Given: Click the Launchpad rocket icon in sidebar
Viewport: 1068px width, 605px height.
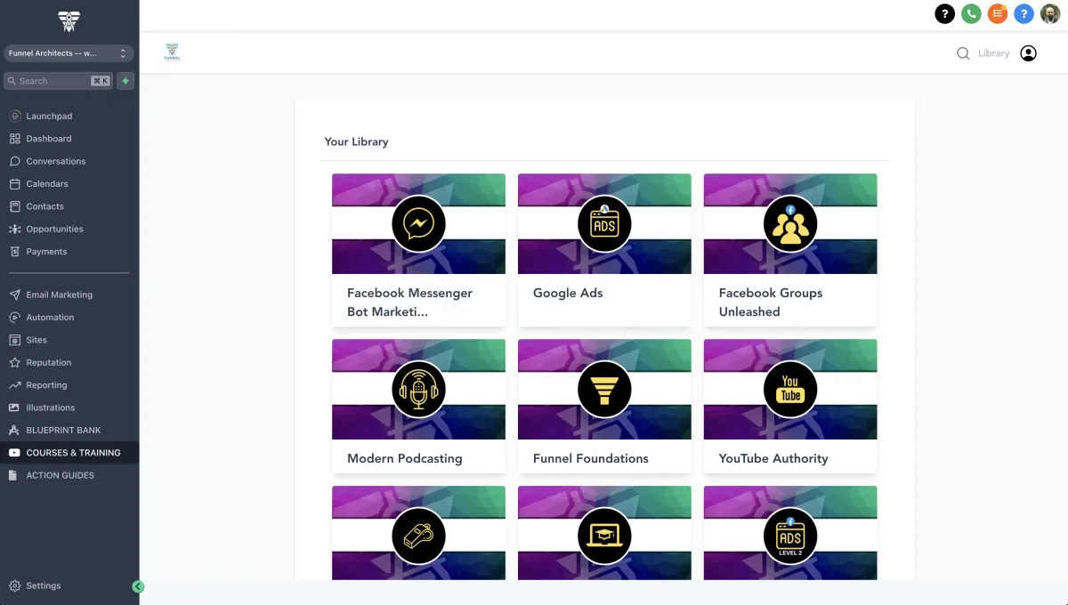Looking at the screenshot, I should pos(14,116).
